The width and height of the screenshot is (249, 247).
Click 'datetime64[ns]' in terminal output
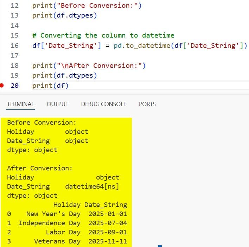click(x=92, y=187)
